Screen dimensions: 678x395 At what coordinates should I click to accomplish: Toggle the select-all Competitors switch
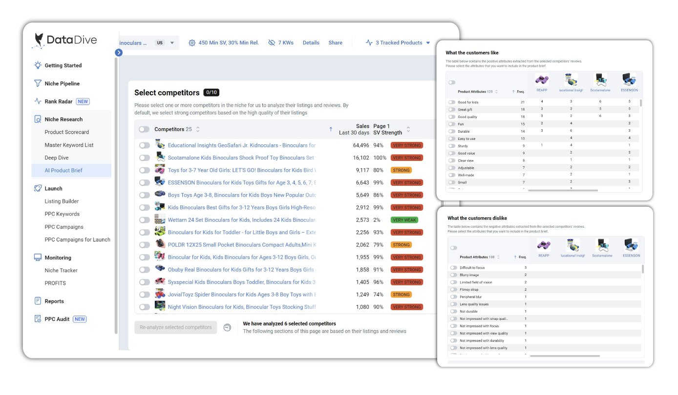coord(144,129)
